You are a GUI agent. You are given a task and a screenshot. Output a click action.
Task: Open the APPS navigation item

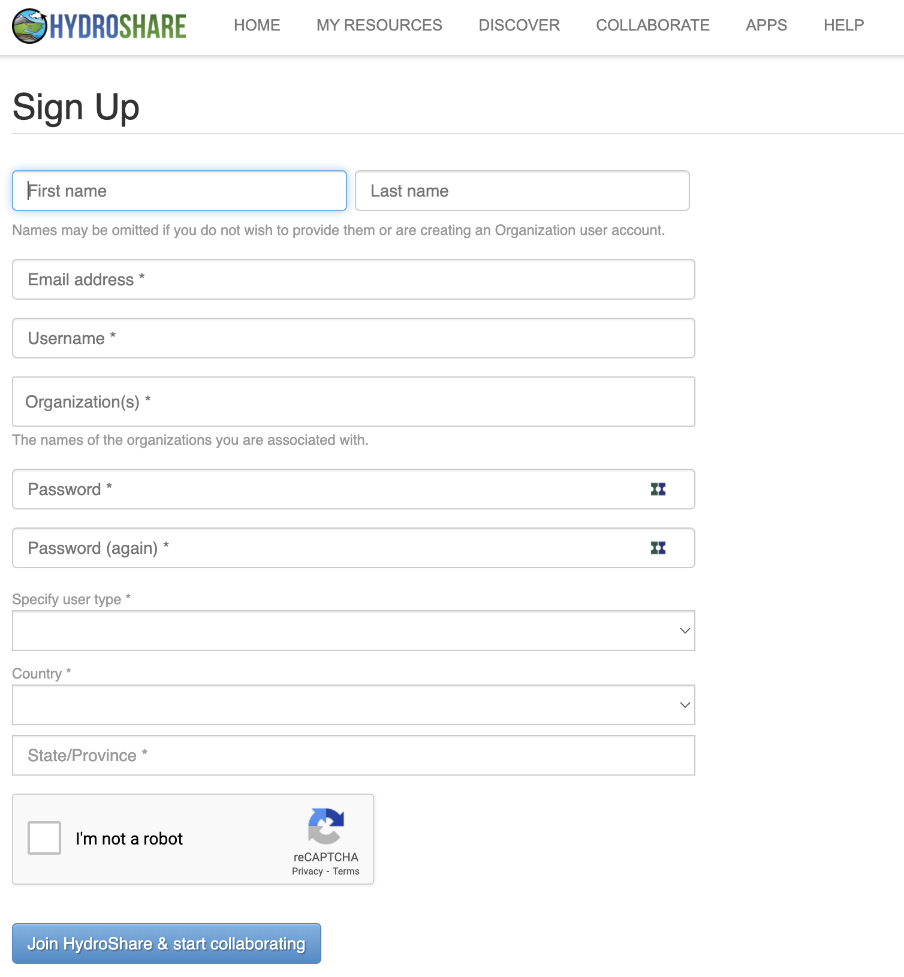point(766,25)
